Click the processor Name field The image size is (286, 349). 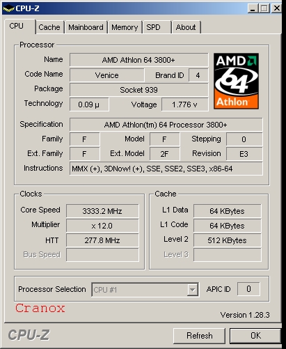[x=138, y=60]
